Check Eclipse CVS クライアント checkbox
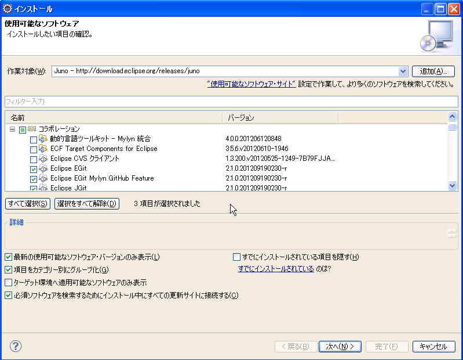 coord(34,160)
